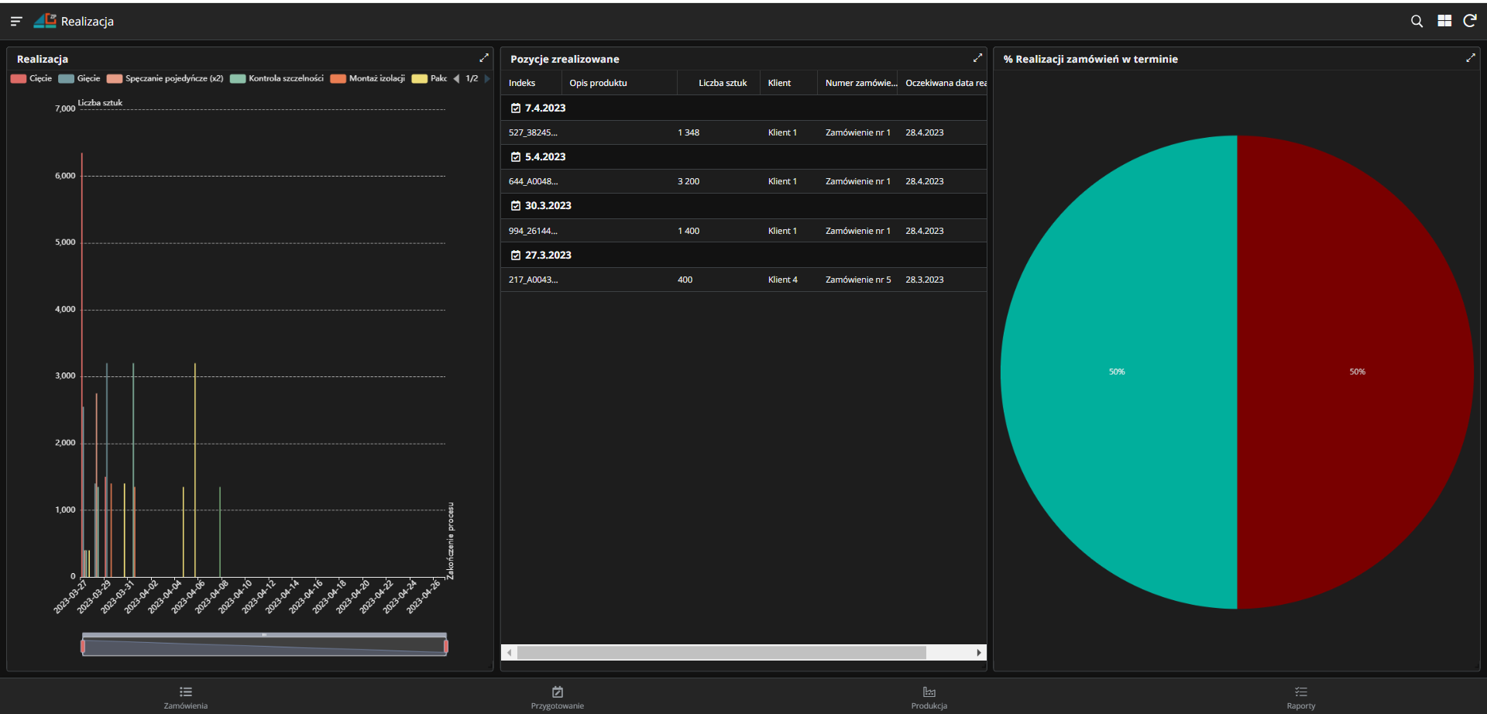The image size is (1487, 714).
Task: Toggle Kontrola szczelności legend series
Action: (277, 78)
